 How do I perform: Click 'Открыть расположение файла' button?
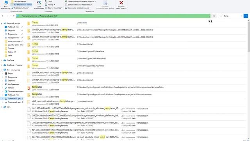pos(105,5)
